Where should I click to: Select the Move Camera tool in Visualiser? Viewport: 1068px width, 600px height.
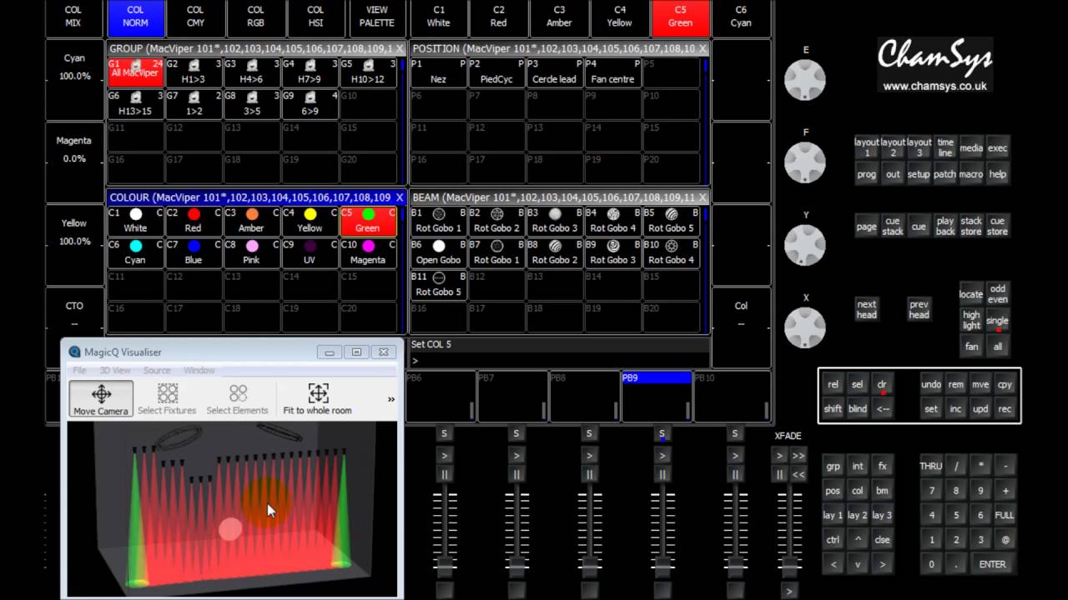[x=101, y=399]
